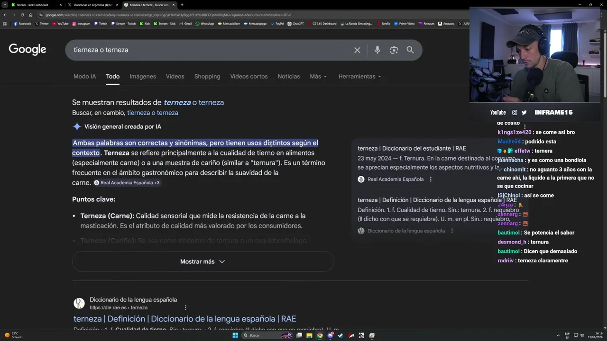Open Chrome from the taskbar

tap(320, 335)
